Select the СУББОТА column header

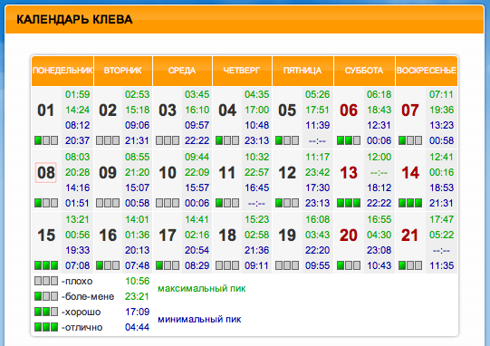tap(364, 71)
